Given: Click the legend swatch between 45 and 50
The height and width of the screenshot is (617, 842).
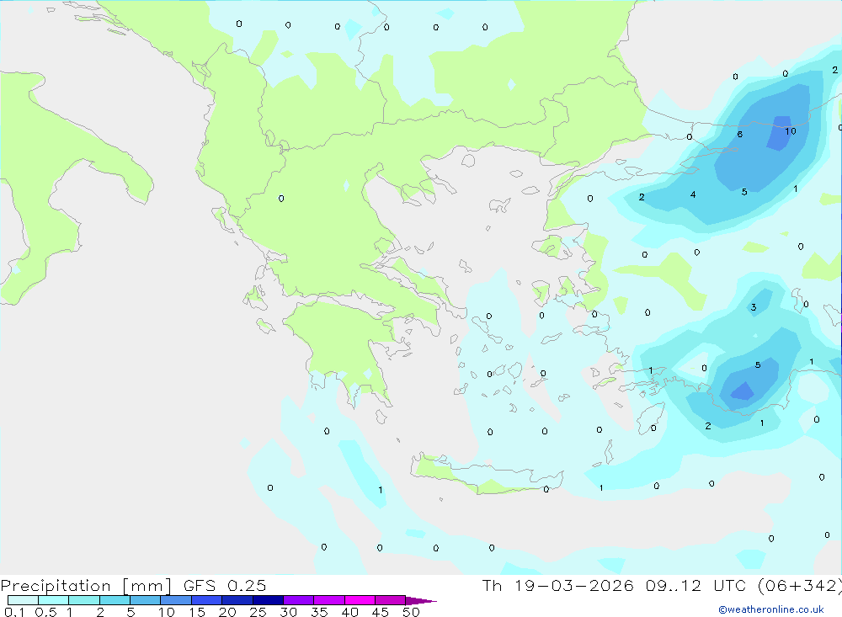Looking at the screenshot, I should (390, 600).
